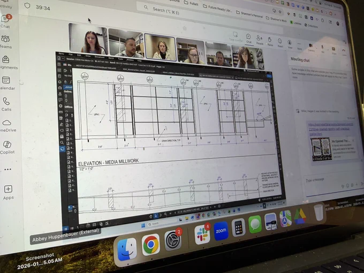Select the first participant video thumbnail
Viewport: 364px width, 273px height.
tap(88, 39)
